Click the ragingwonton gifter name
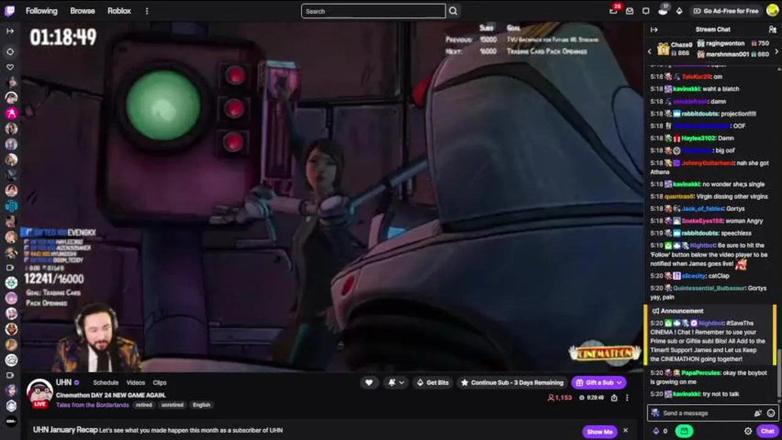Screen dimensions: 782x440 click(725, 43)
